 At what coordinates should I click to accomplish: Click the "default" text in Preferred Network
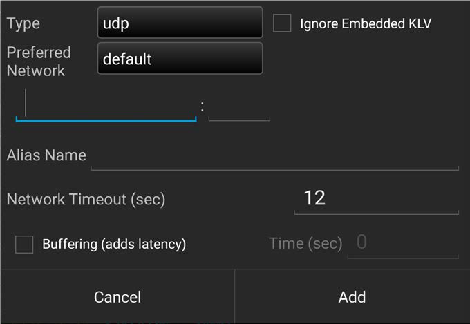coord(127,59)
